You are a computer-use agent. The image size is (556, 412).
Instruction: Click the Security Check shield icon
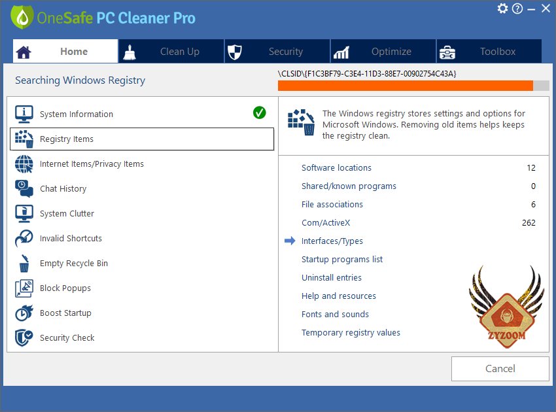pyautogui.click(x=24, y=337)
